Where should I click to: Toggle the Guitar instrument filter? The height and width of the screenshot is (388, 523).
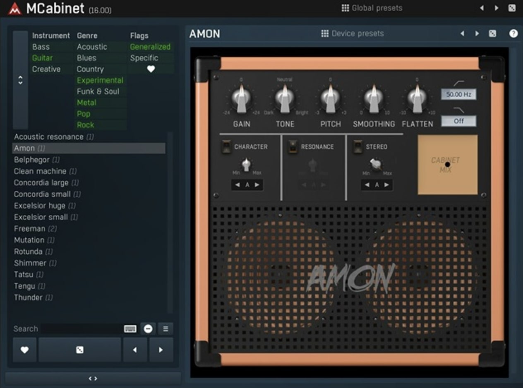point(43,58)
